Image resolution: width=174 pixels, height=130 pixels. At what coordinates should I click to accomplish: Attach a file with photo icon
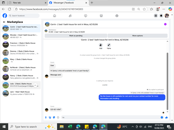50,118
